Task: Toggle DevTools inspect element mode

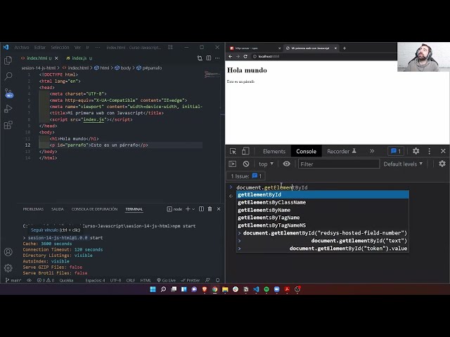Action: pos(233,152)
